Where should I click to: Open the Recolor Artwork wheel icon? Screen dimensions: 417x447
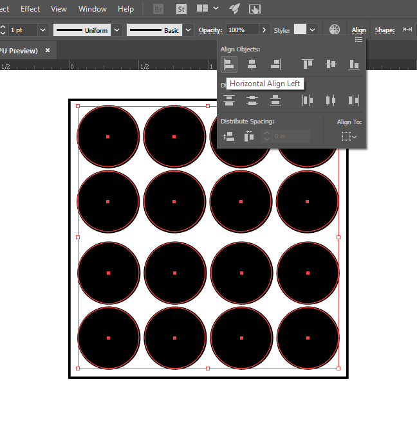335,30
